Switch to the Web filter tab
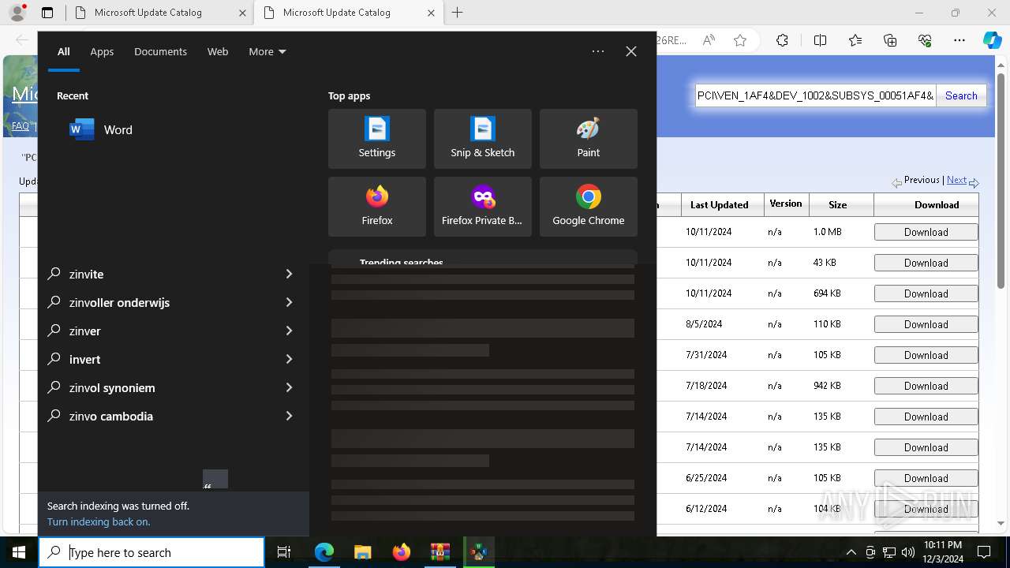Viewport: 1010px width, 568px height. pos(218,51)
